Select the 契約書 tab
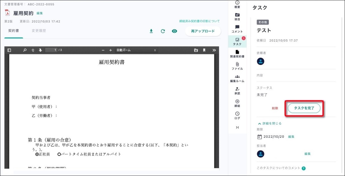The image size is (345, 176). pos(14,31)
